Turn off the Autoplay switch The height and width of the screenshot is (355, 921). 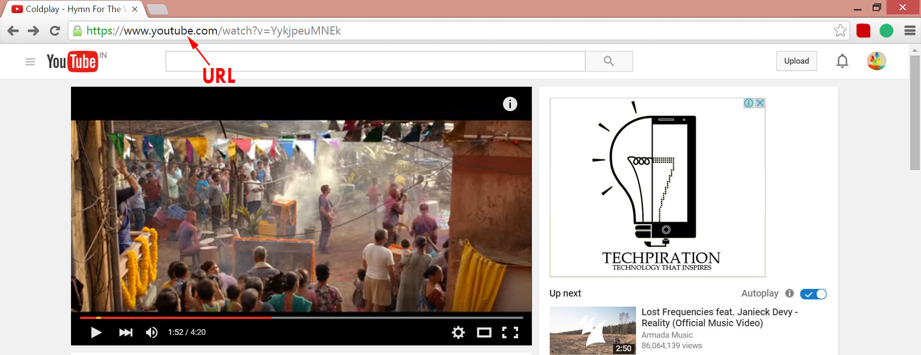pyautogui.click(x=814, y=294)
